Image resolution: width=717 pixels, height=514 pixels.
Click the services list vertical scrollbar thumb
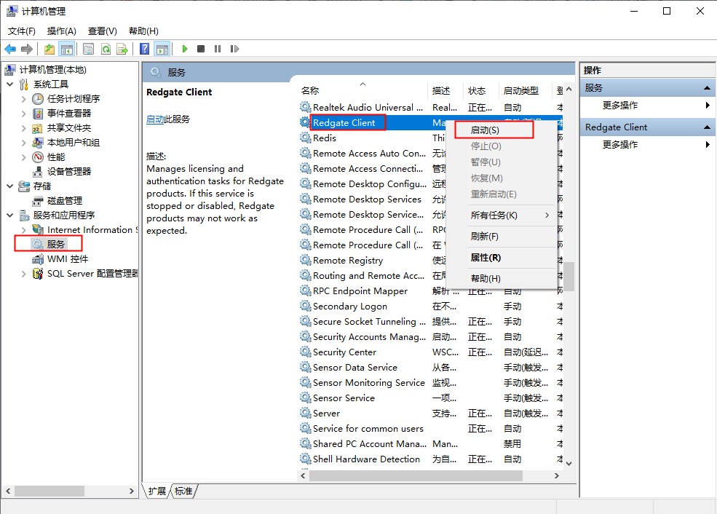(569, 276)
